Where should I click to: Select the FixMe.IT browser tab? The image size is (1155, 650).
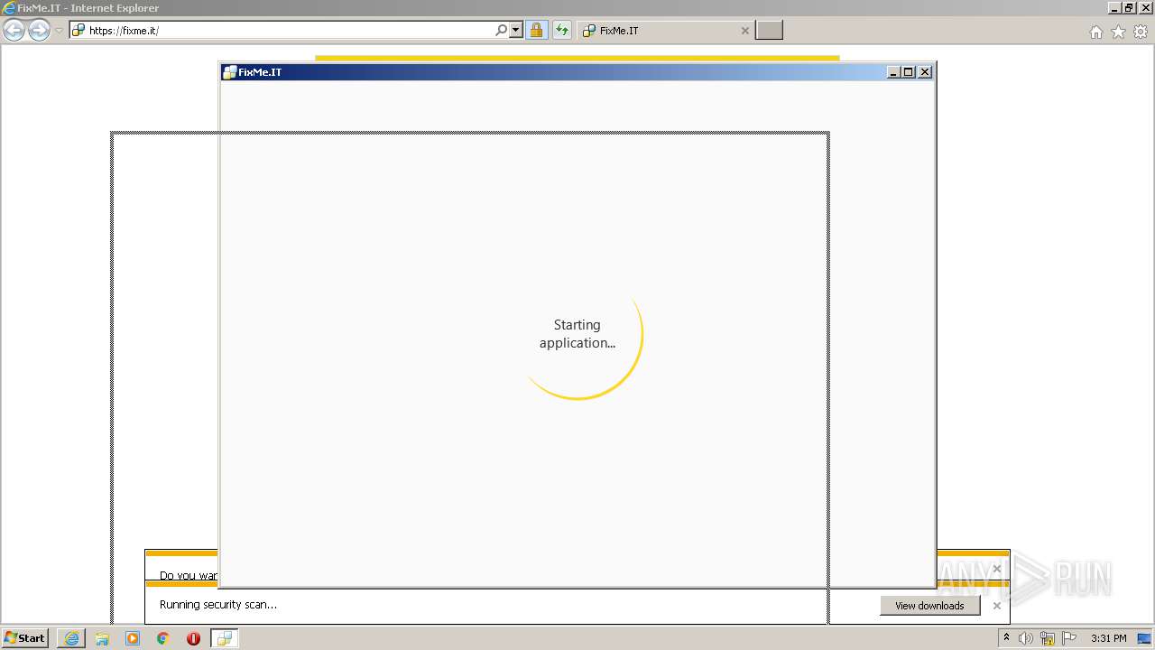663,31
